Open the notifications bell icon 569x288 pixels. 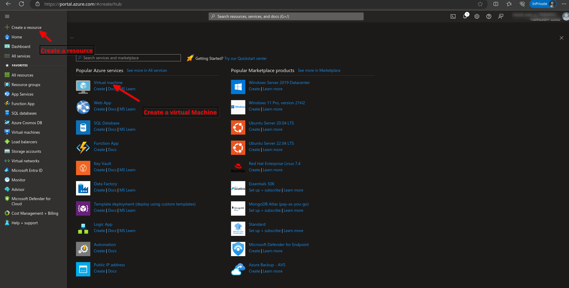[x=465, y=16]
